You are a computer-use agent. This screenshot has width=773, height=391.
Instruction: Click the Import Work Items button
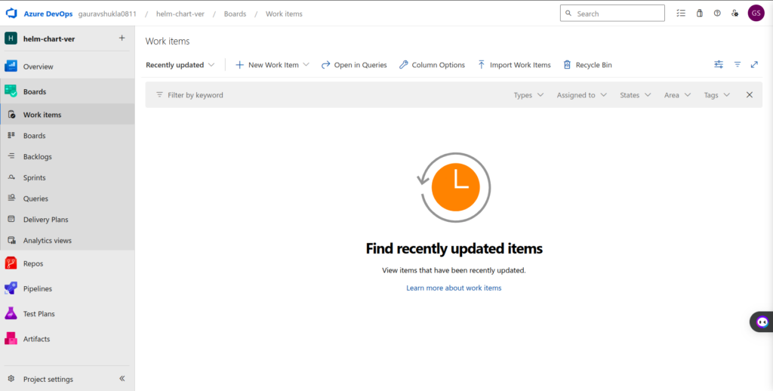coord(514,65)
